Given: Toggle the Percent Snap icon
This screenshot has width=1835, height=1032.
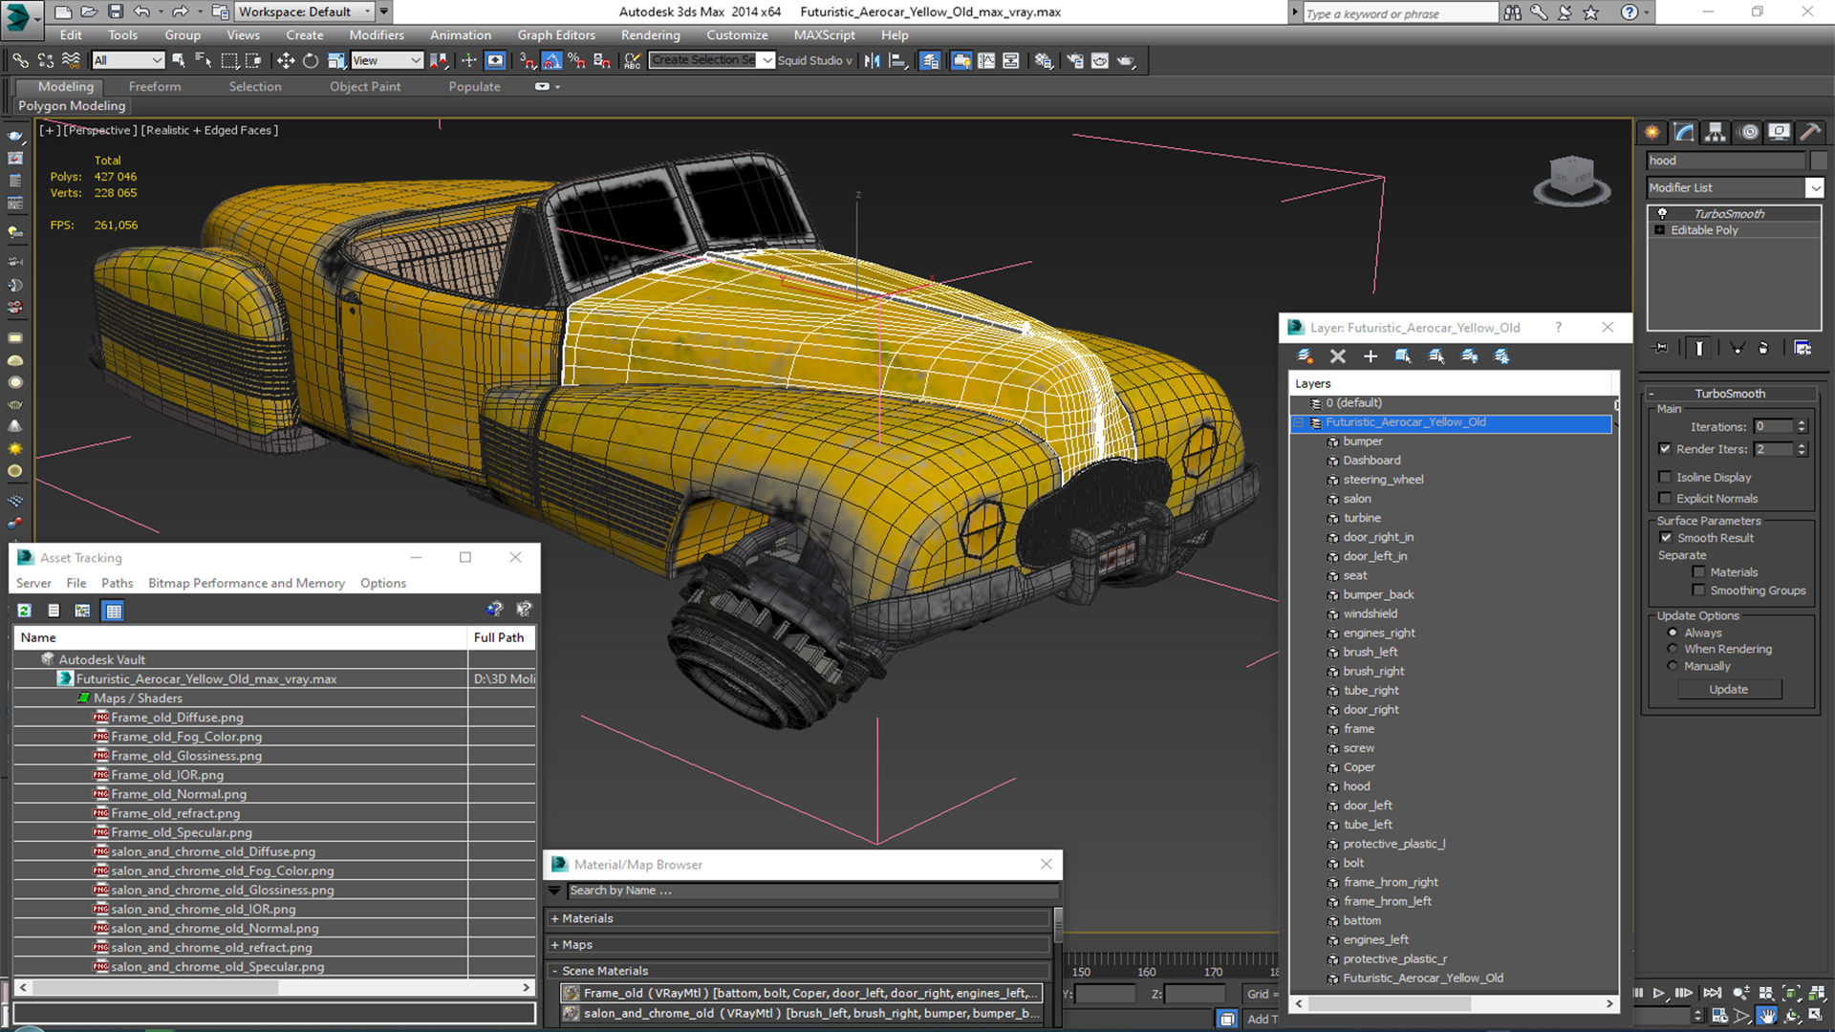Looking at the screenshot, I should coord(576,60).
